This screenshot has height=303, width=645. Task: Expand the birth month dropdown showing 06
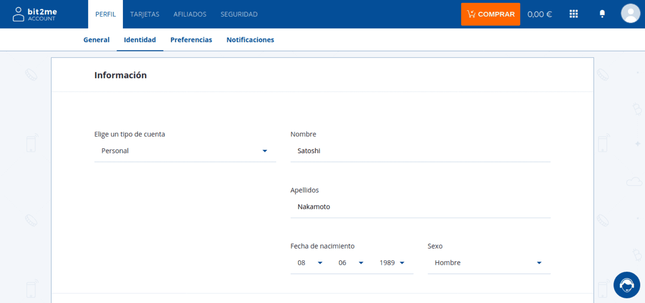pyautogui.click(x=351, y=263)
